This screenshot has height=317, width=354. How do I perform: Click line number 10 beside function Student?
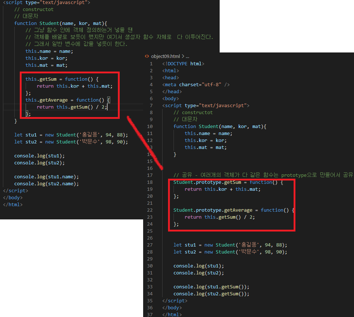(x=150, y=127)
